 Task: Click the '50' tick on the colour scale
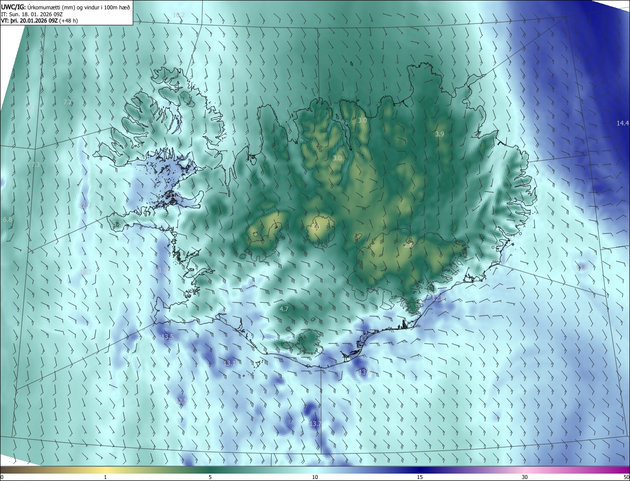coord(626,477)
